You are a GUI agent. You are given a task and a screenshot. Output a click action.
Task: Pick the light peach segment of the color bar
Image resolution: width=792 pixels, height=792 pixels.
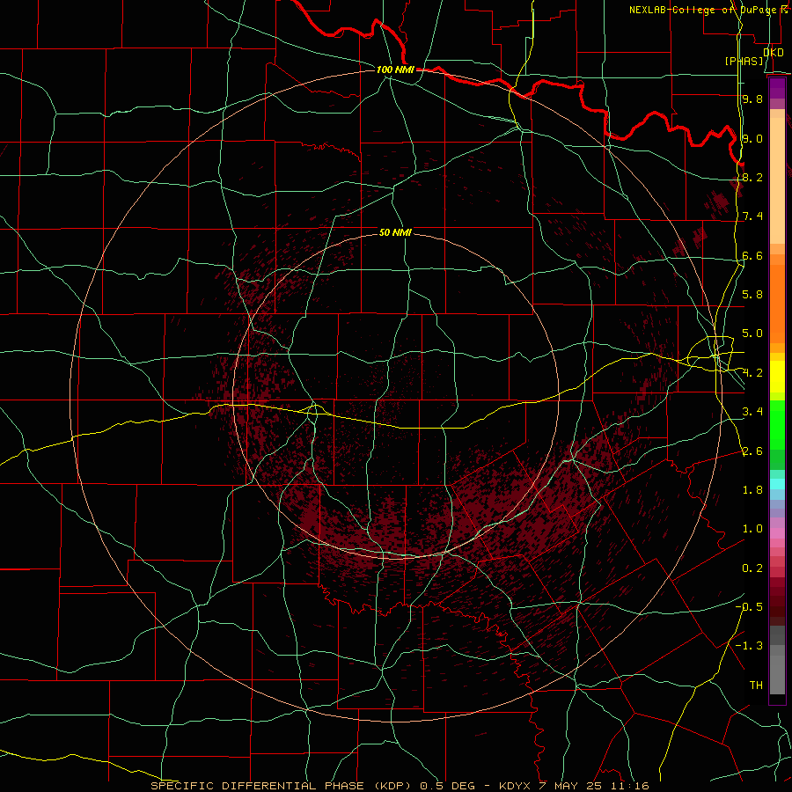point(777,180)
